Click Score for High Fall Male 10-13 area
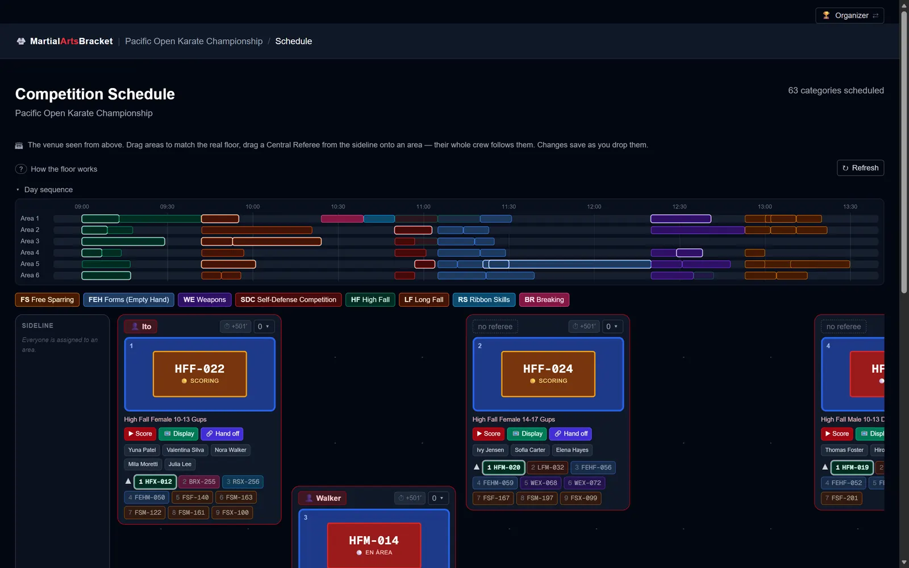The height and width of the screenshot is (568, 909). tap(837, 434)
